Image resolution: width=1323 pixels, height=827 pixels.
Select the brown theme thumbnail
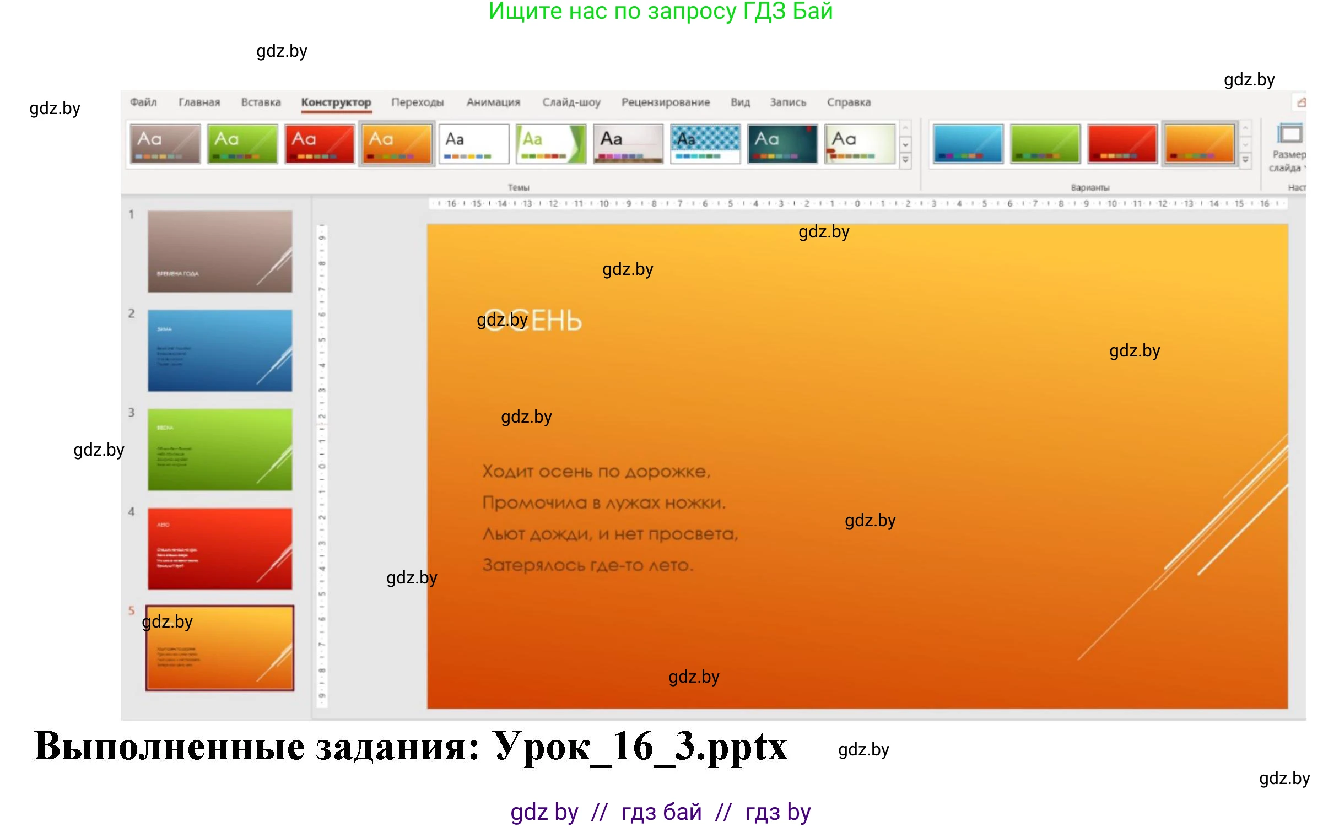[165, 143]
